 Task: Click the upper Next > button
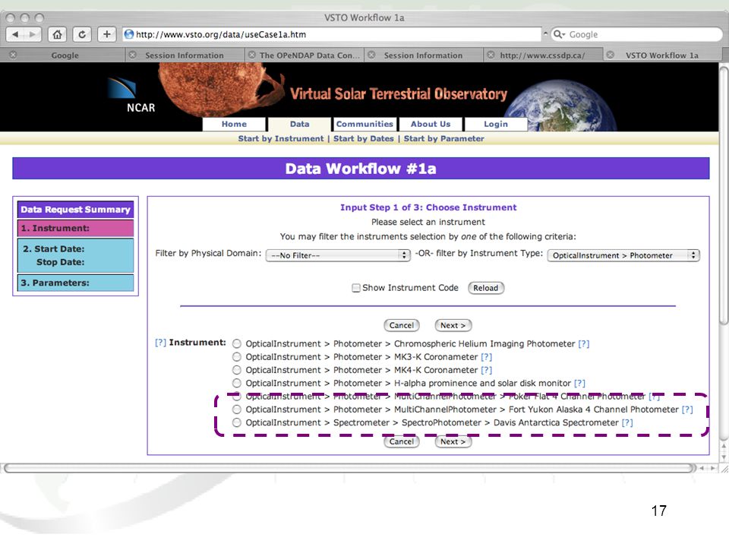tap(453, 326)
